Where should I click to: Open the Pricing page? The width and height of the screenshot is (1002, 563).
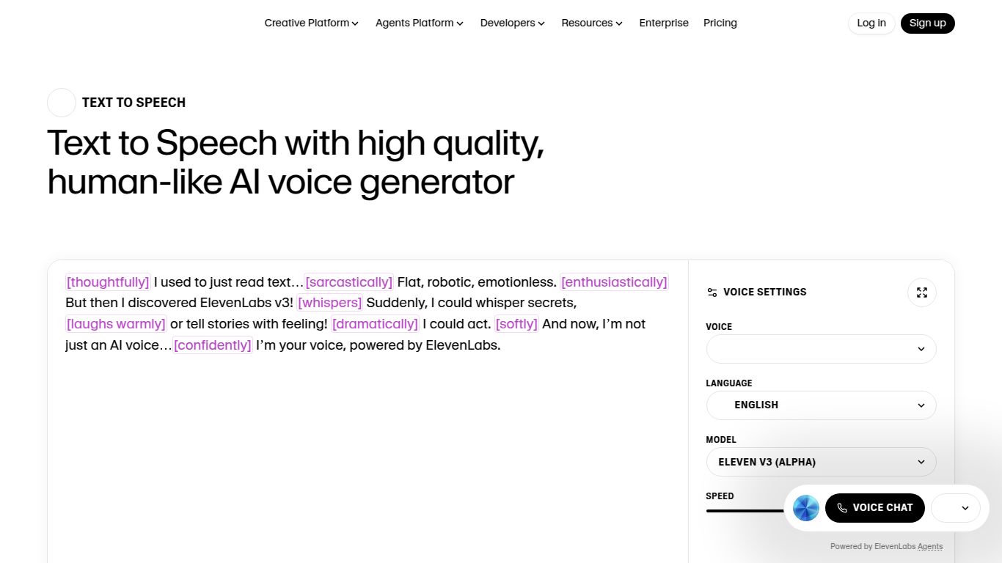click(720, 23)
